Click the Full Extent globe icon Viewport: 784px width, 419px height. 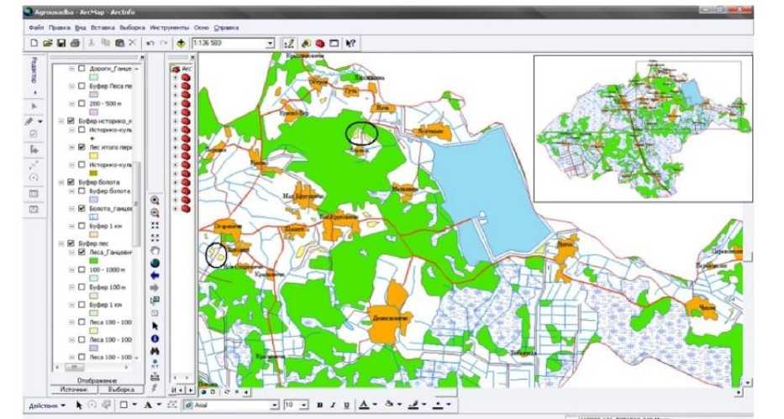tap(155, 263)
